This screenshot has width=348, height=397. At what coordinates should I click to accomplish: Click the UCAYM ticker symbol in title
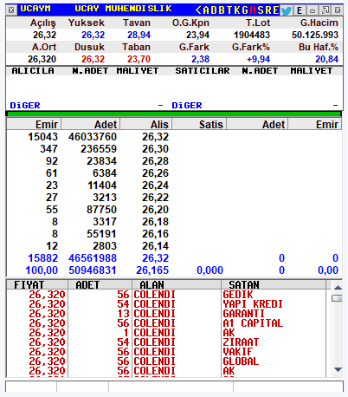35,9
